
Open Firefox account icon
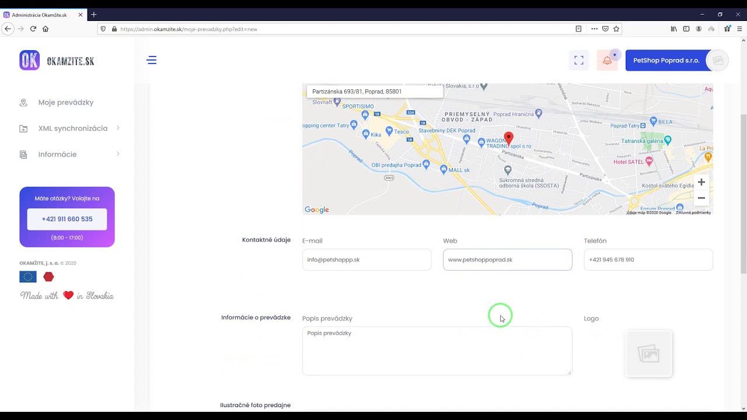coord(699,29)
